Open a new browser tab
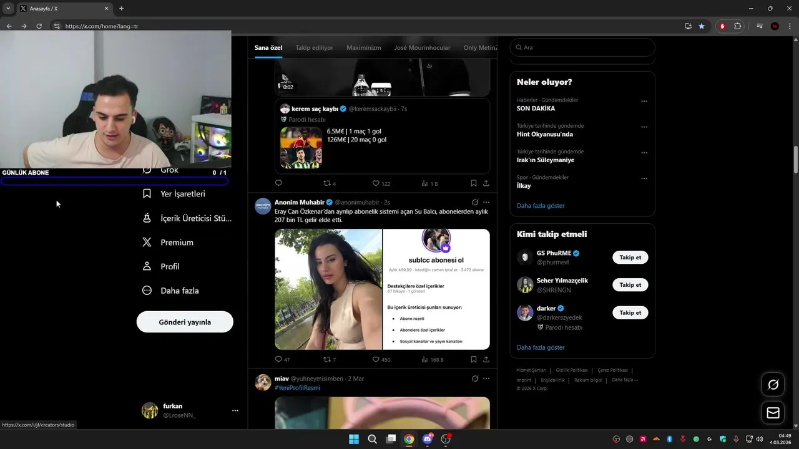The image size is (799, 449). coord(121,9)
